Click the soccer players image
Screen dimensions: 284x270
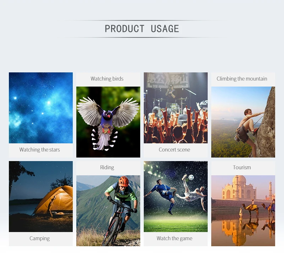tap(176, 197)
